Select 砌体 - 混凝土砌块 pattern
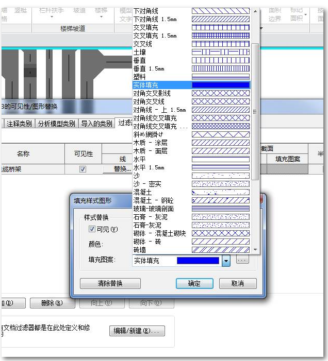Screen dimensions: 328x361 (x=191, y=233)
